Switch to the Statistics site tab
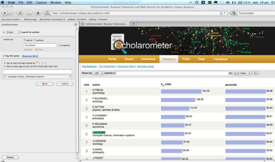Screen dimensions: 275x162 pos(169,59)
